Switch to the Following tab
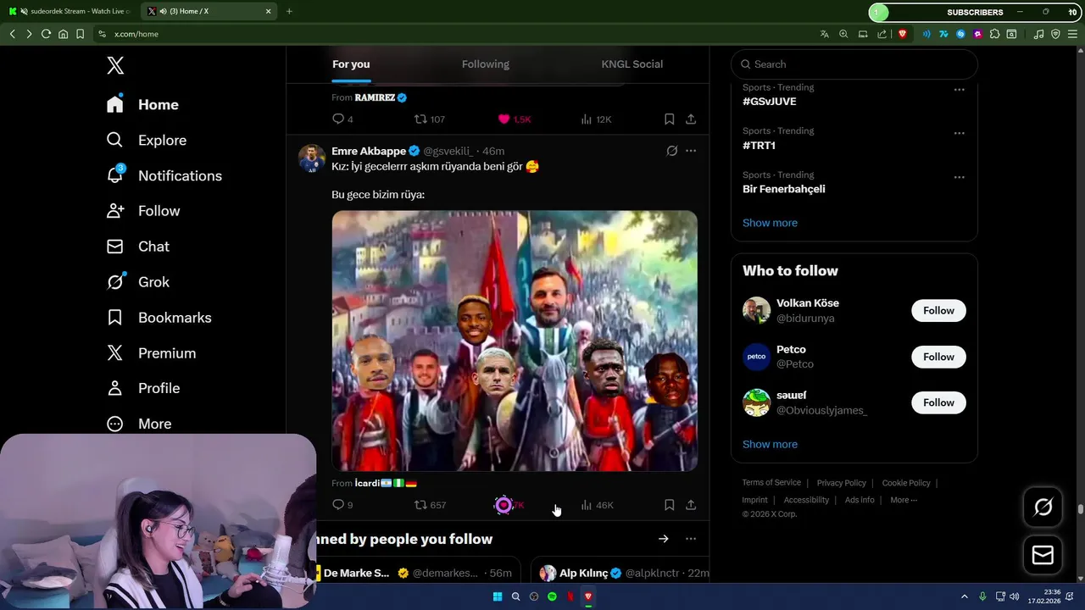This screenshot has width=1085, height=610. [486, 64]
